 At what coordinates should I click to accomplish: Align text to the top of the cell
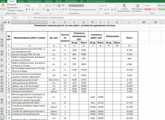[53, 5]
